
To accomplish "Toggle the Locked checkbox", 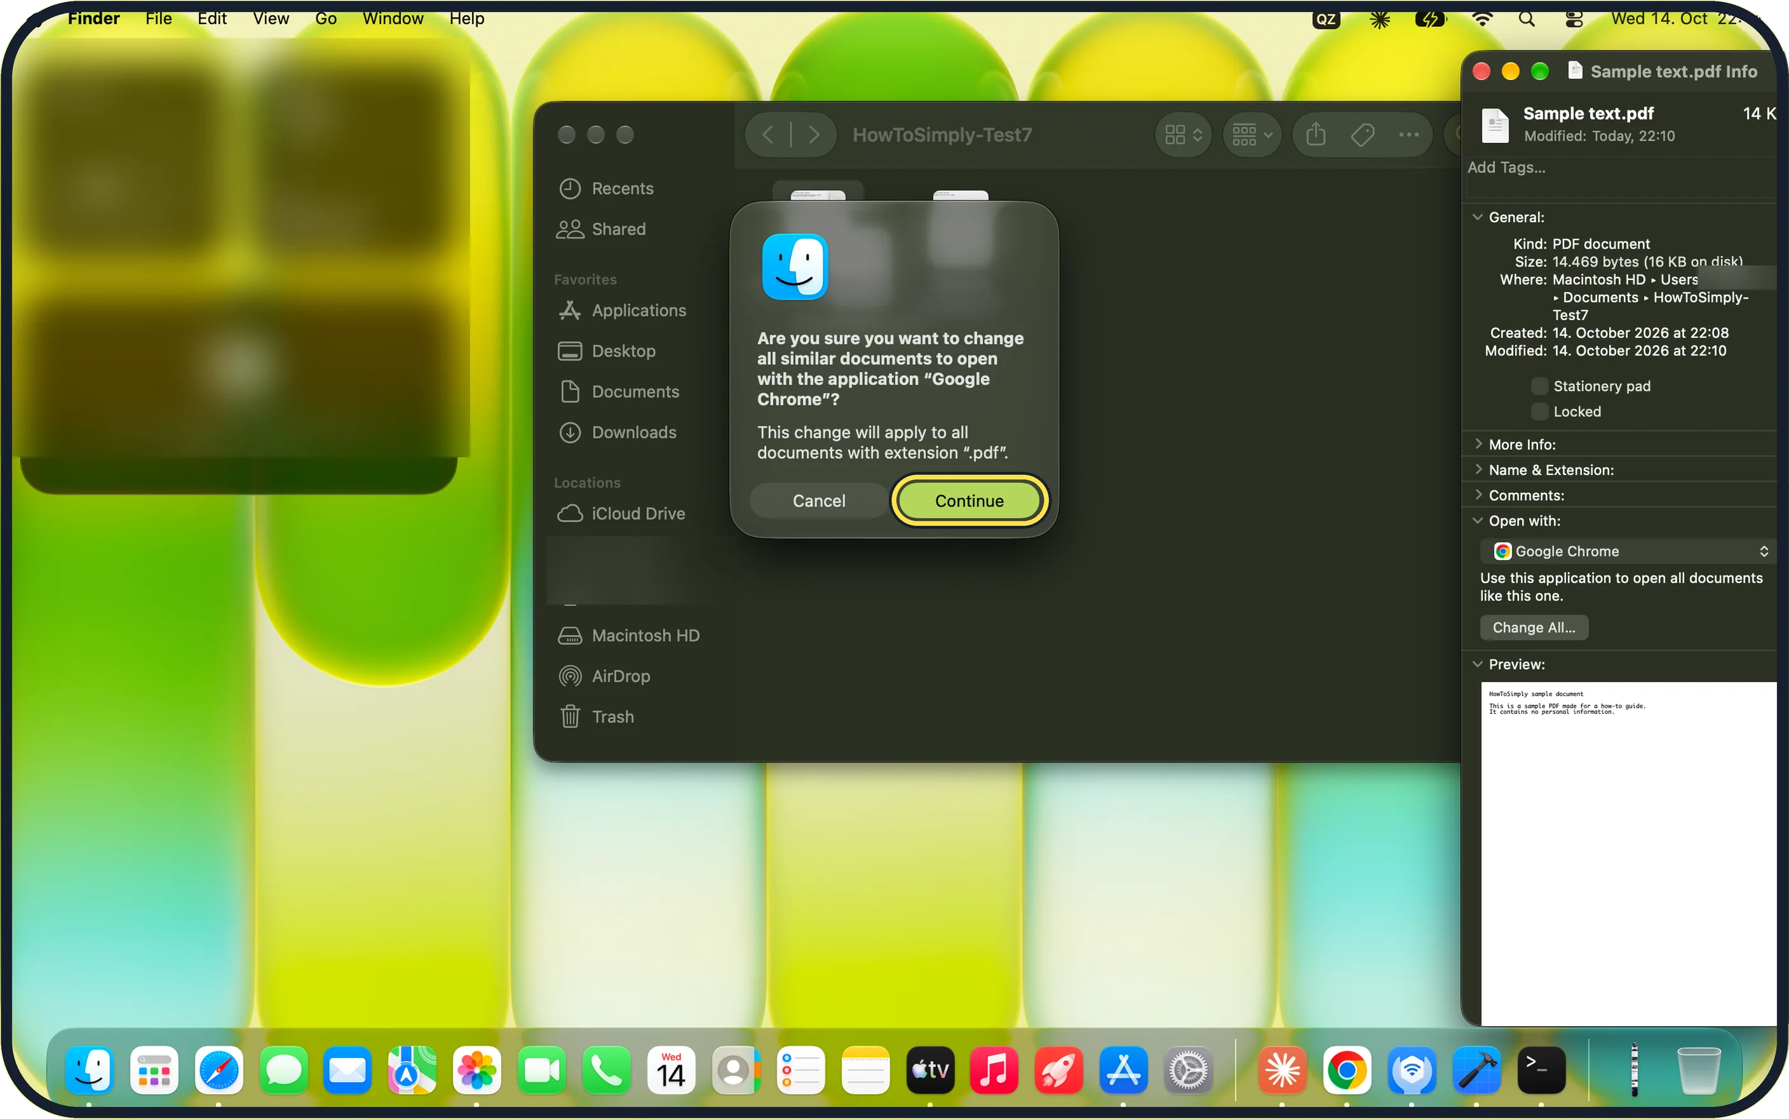I will pos(1539,412).
